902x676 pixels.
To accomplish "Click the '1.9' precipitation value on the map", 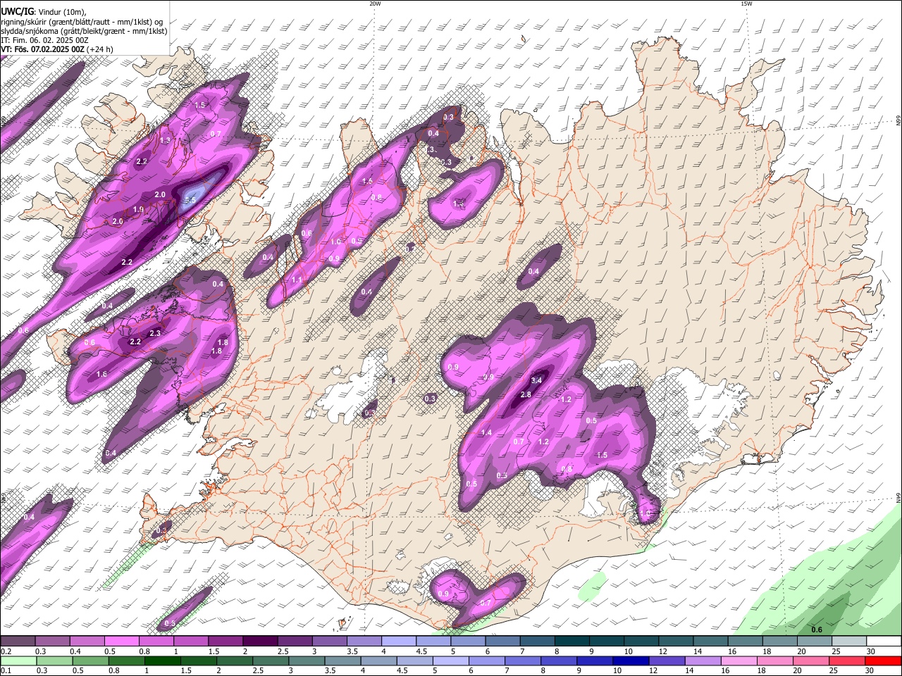I will [x=138, y=209].
